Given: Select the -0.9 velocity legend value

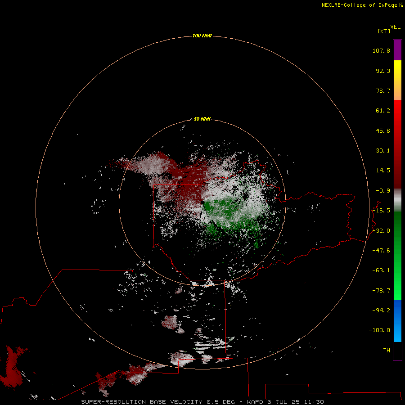Looking at the screenshot, I should [x=383, y=191].
